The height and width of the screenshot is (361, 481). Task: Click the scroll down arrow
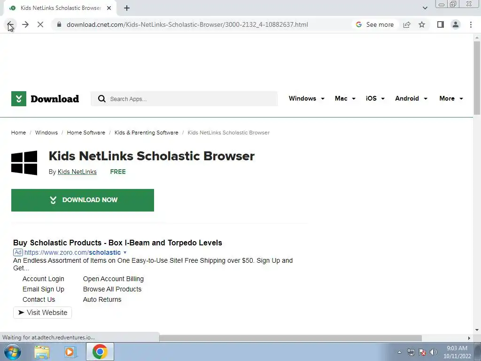tap(477, 330)
